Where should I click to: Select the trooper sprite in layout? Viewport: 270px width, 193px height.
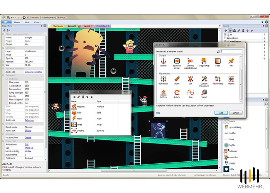158,130
